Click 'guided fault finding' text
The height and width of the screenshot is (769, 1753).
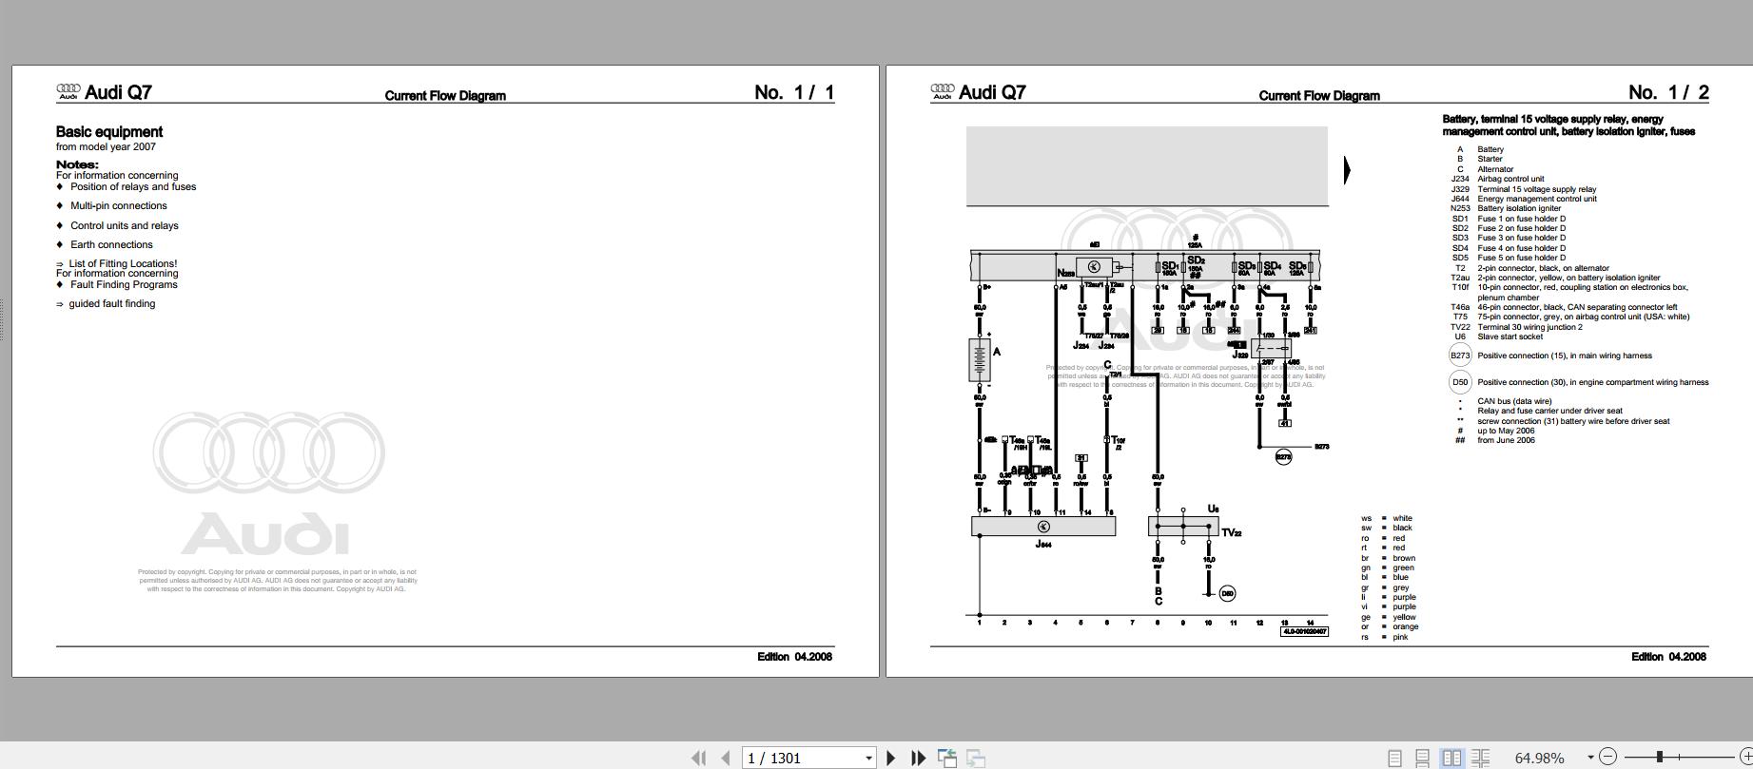(x=111, y=303)
